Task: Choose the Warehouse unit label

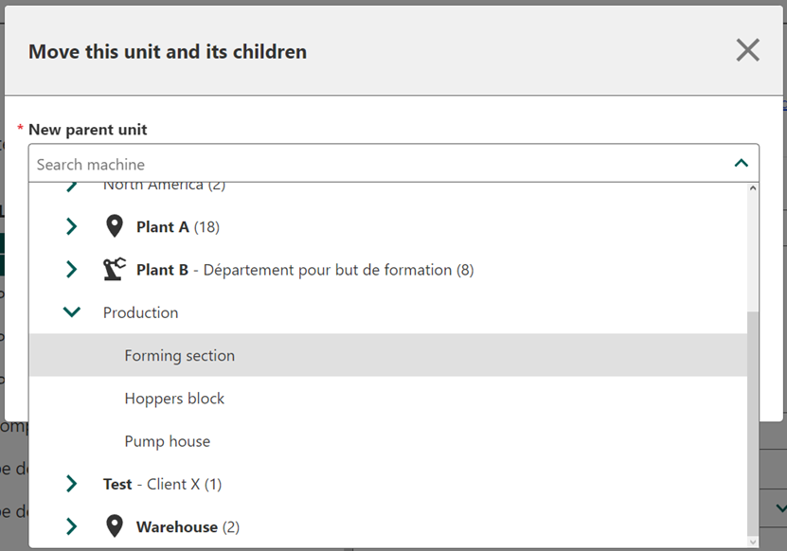Action: coord(177,526)
